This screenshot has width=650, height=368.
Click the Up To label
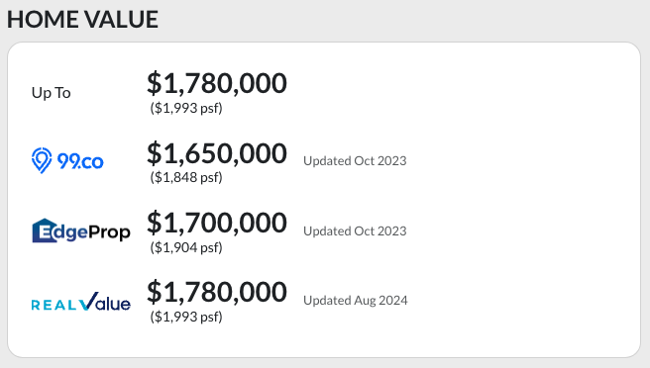[x=51, y=93]
